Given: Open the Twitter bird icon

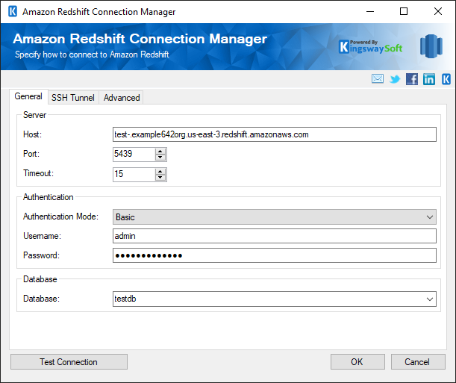Looking at the screenshot, I should click(395, 79).
